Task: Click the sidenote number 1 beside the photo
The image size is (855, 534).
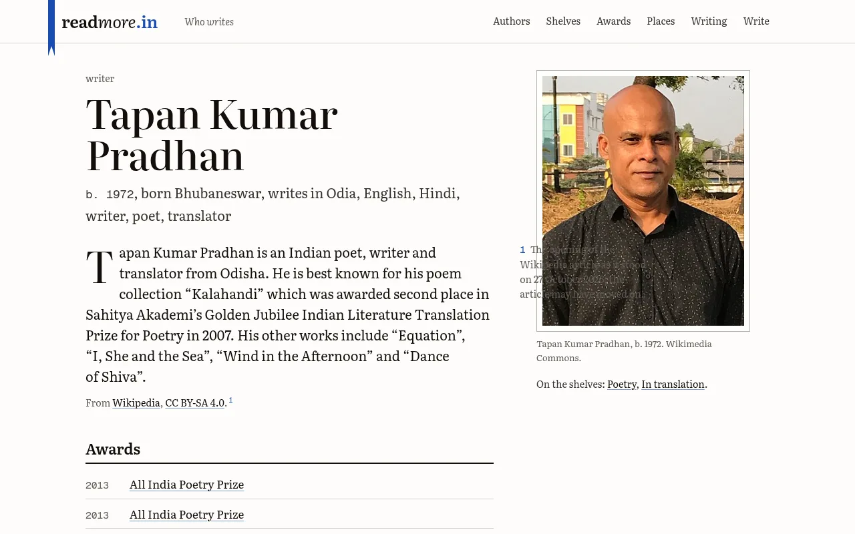Action: (x=523, y=250)
